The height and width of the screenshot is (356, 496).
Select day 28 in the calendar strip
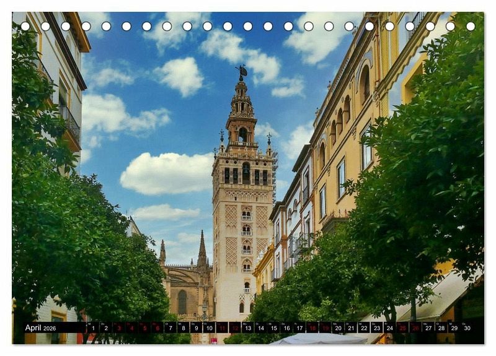point(441,328)
